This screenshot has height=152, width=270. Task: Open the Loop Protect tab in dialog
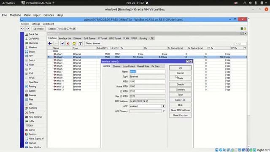click(x=129, y=66)
